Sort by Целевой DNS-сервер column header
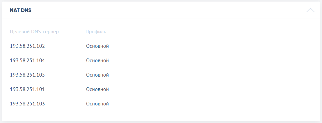 [34, 32]
